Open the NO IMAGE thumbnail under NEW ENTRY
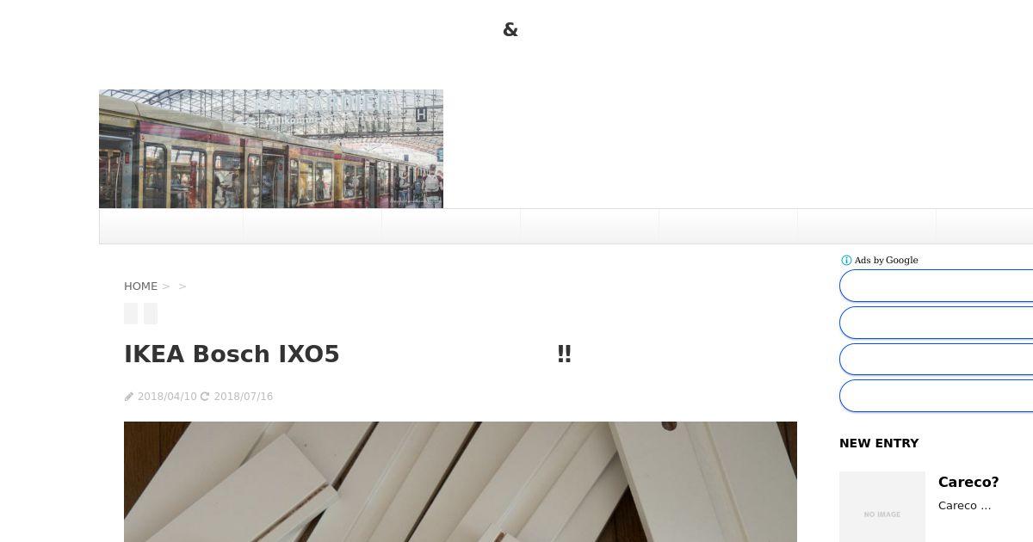The image size is (1033, 542). 882,507
